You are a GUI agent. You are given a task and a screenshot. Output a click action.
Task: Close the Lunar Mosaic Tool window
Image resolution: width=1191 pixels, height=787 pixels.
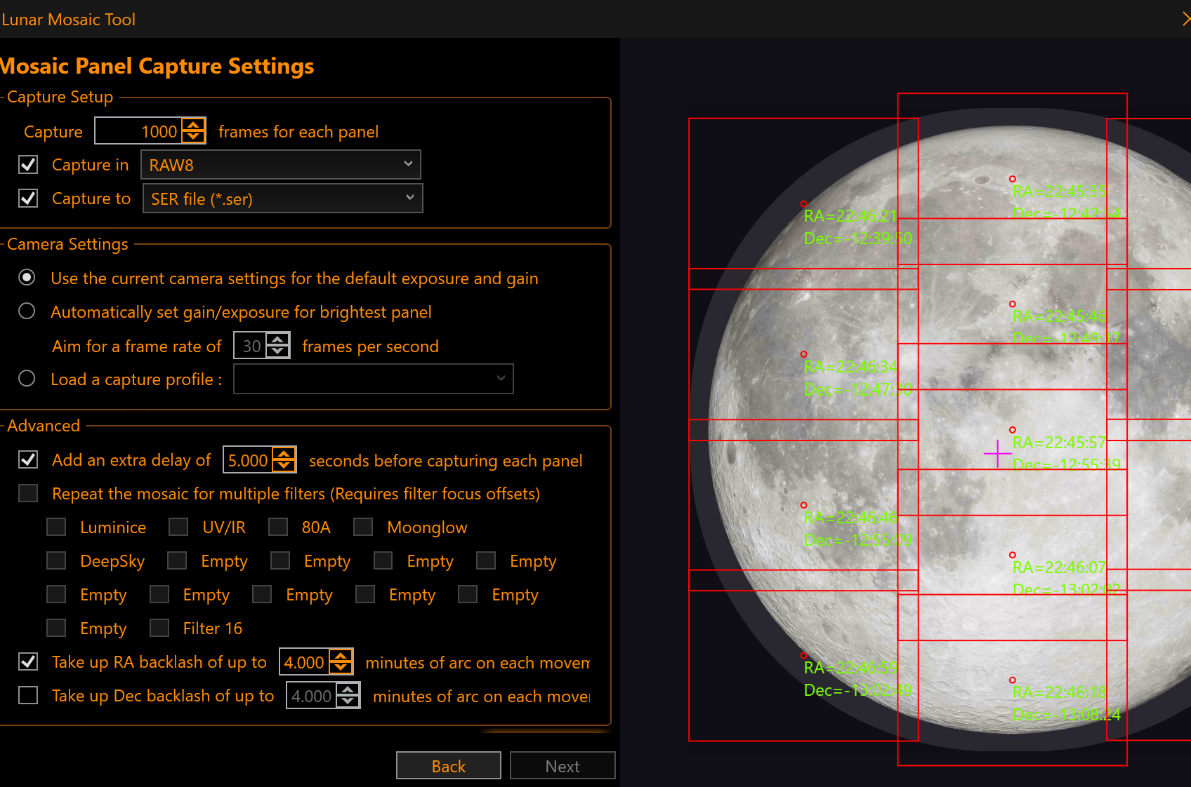(1185, 19)
